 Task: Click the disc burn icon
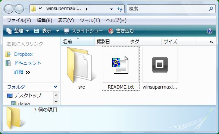pyautogui.click(x=111, y=31)
